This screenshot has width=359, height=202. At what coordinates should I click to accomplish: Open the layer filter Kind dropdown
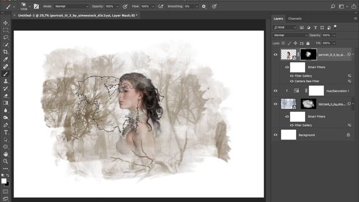click(285, 27)
